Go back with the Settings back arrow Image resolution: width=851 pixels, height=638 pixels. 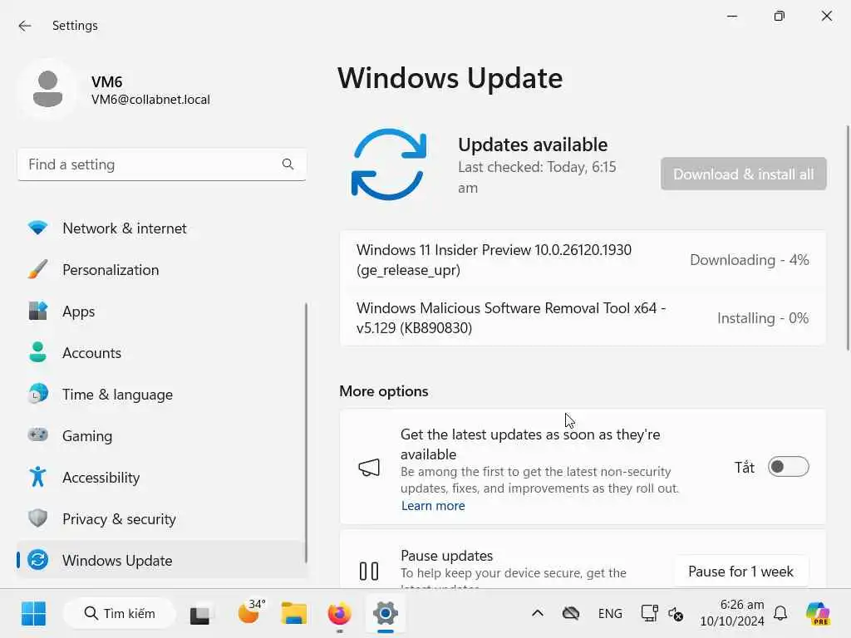coord(24,26)
